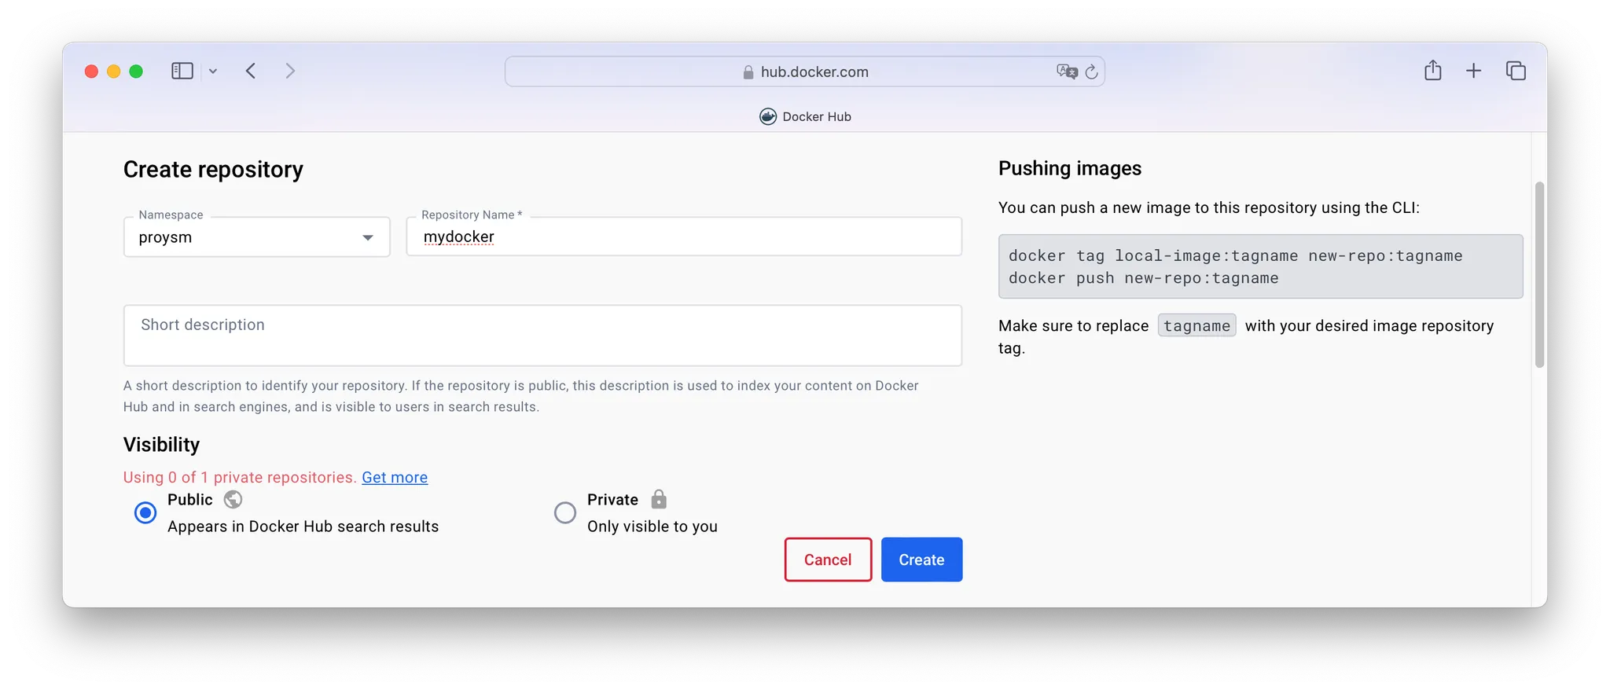Image resolution: width=1610 pixels, height=690 pixels.
Task: Click the inline tagname code label
Action: pos(1196,325)
